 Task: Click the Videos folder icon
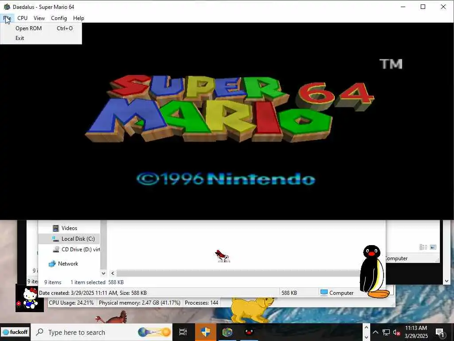tap(55, 228)
